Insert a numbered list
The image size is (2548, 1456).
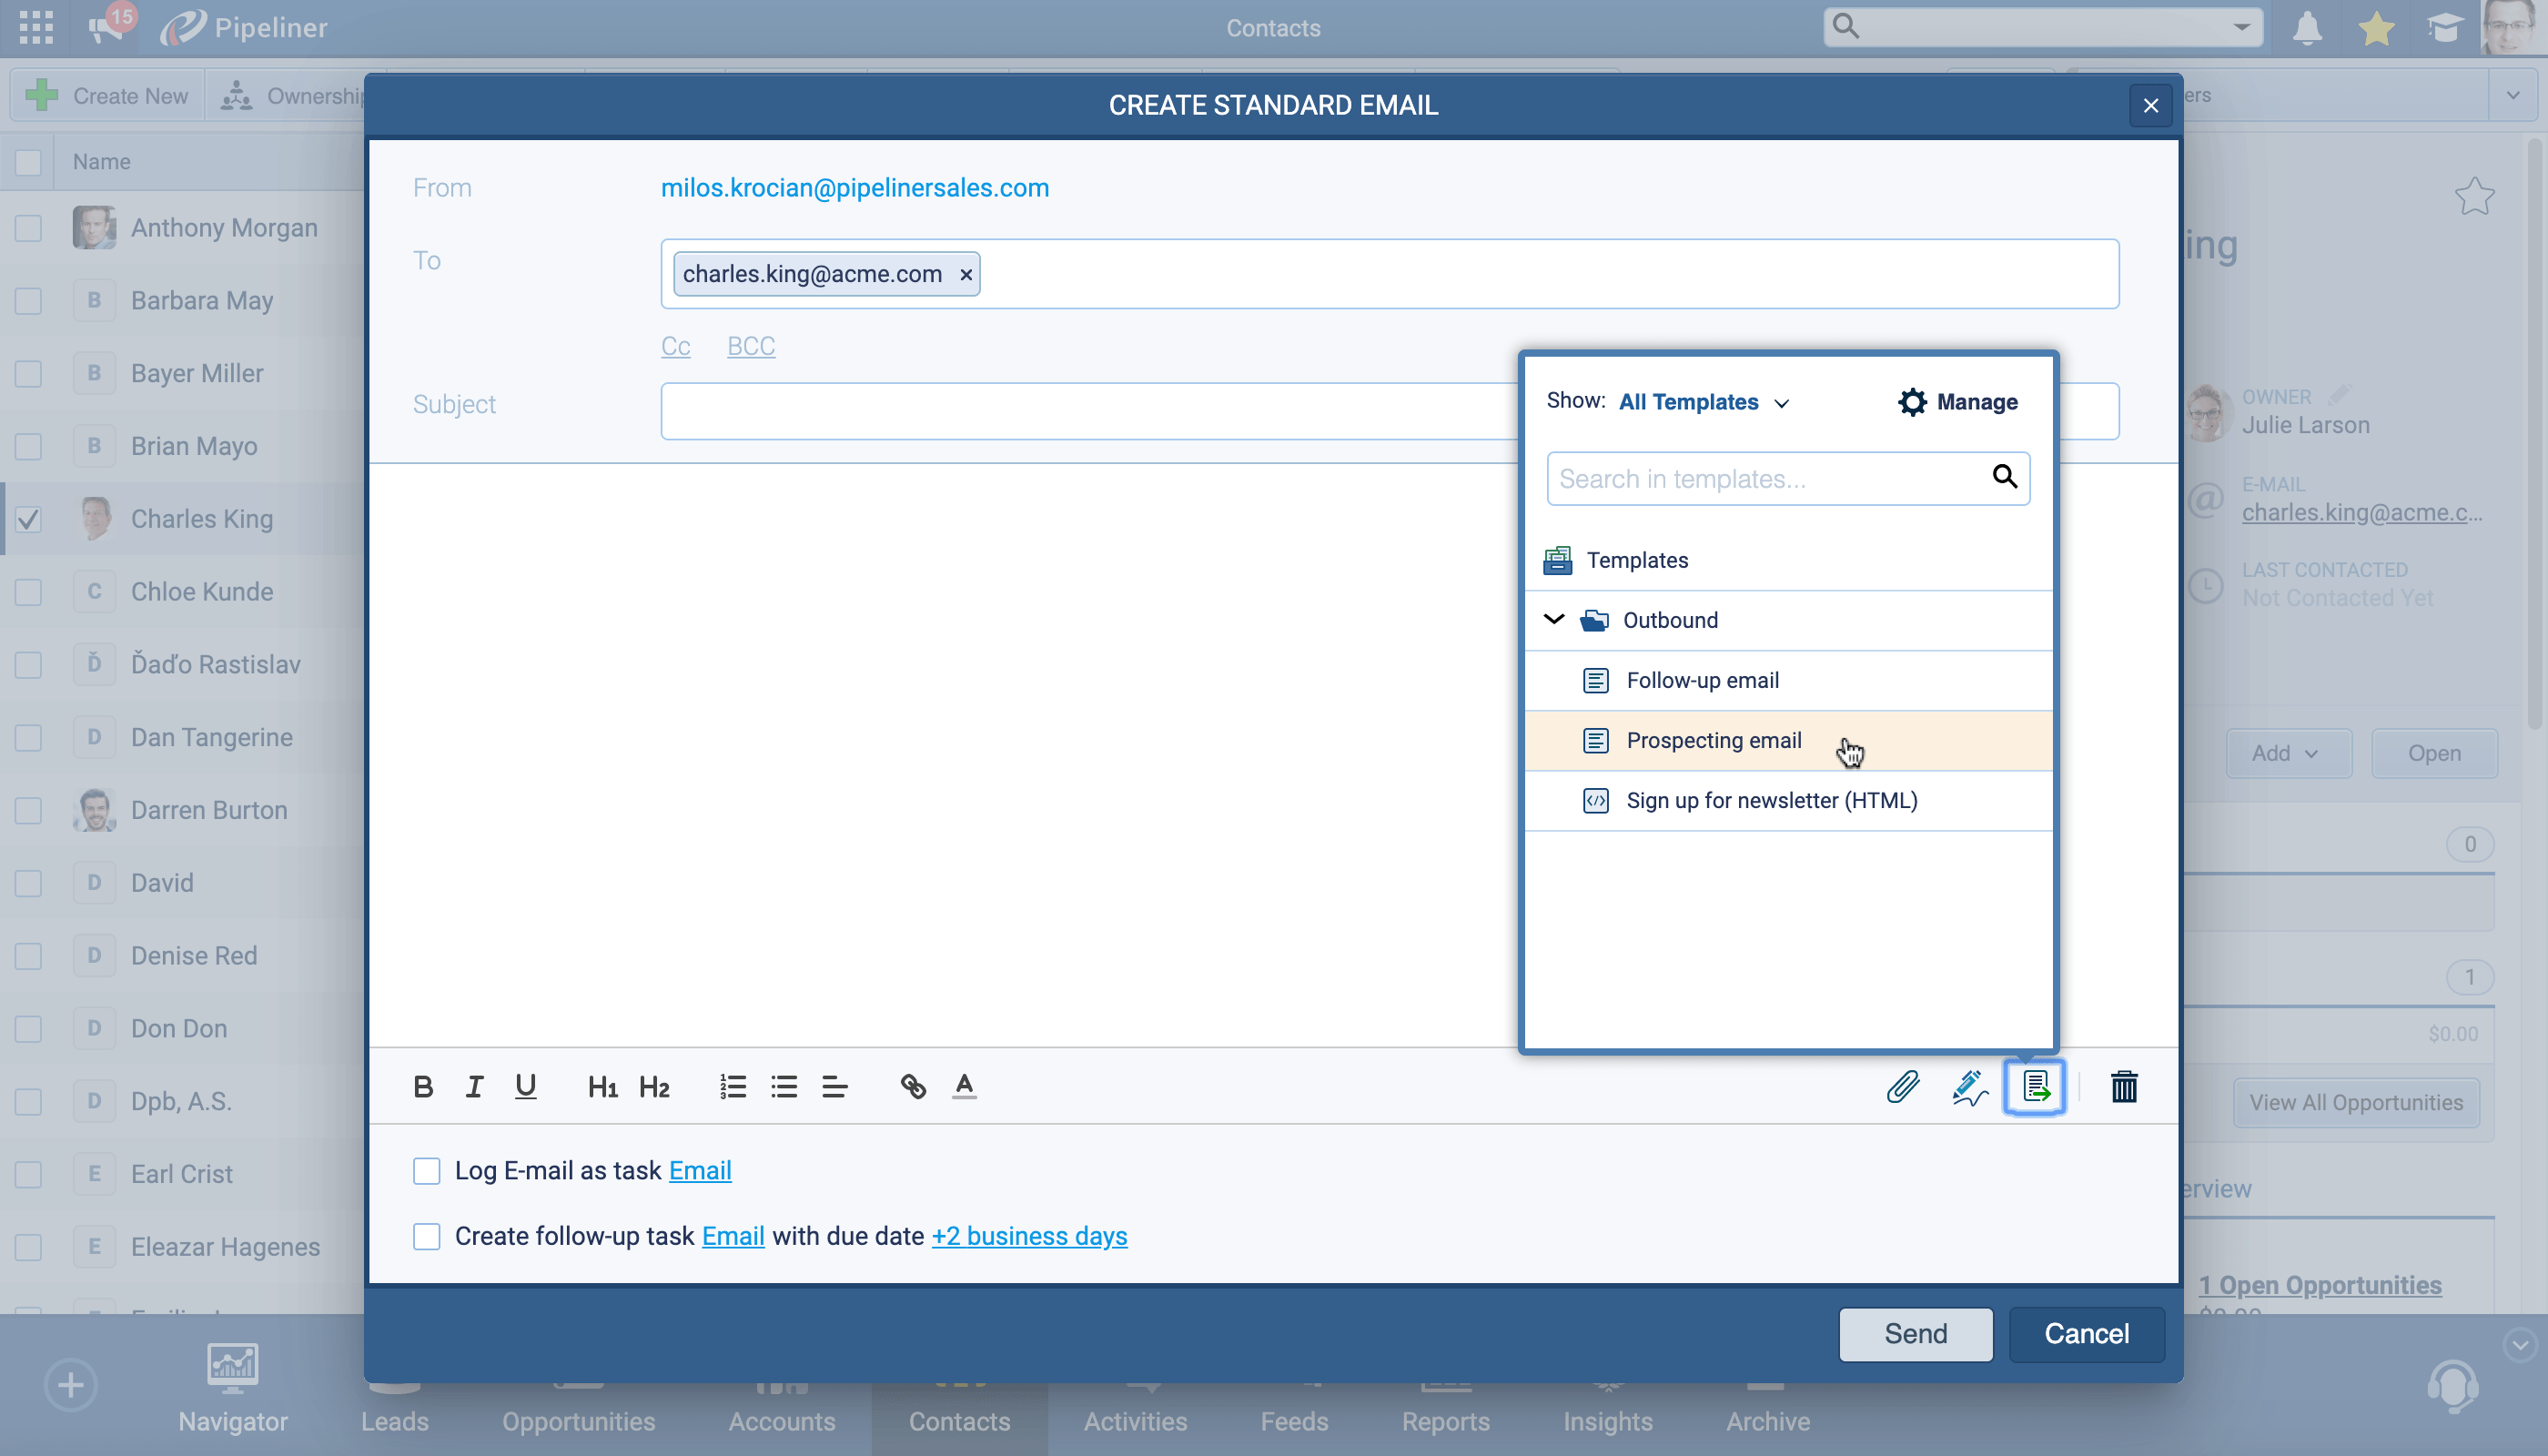[732, 1086]
